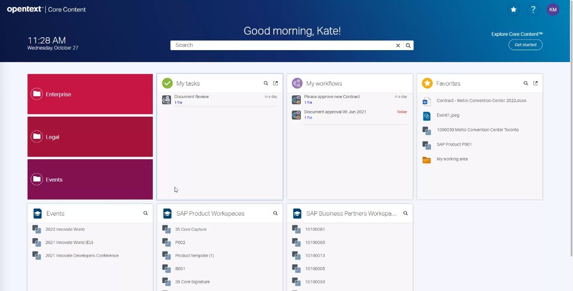Clear the search field with X icon

(x=398, y=45)
